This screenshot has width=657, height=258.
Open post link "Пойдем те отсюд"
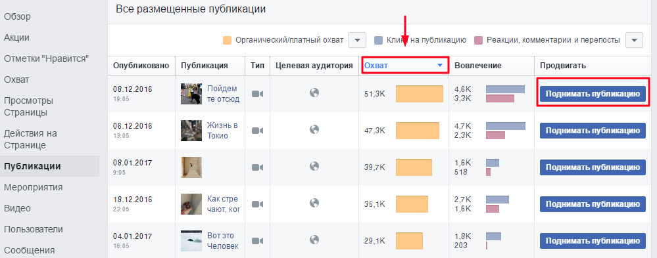224,94
